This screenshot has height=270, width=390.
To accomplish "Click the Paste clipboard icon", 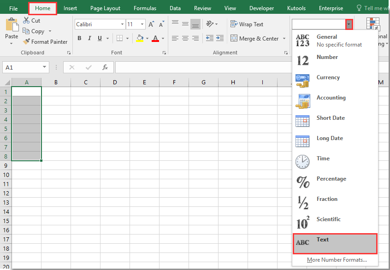I will 12,25.
